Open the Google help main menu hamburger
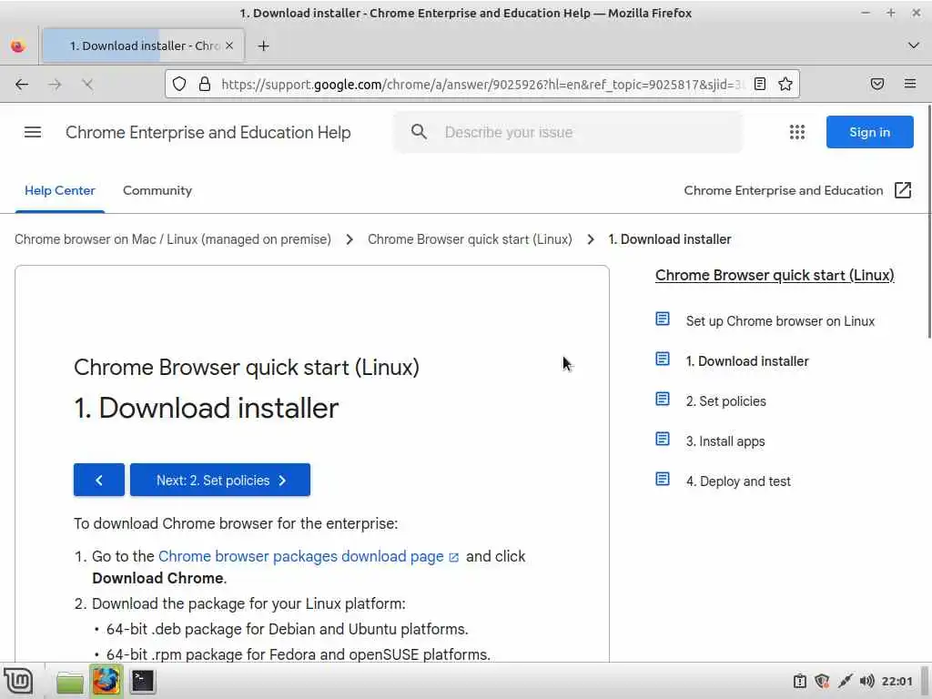Viewport: 932px width, 699px height. 33,132
